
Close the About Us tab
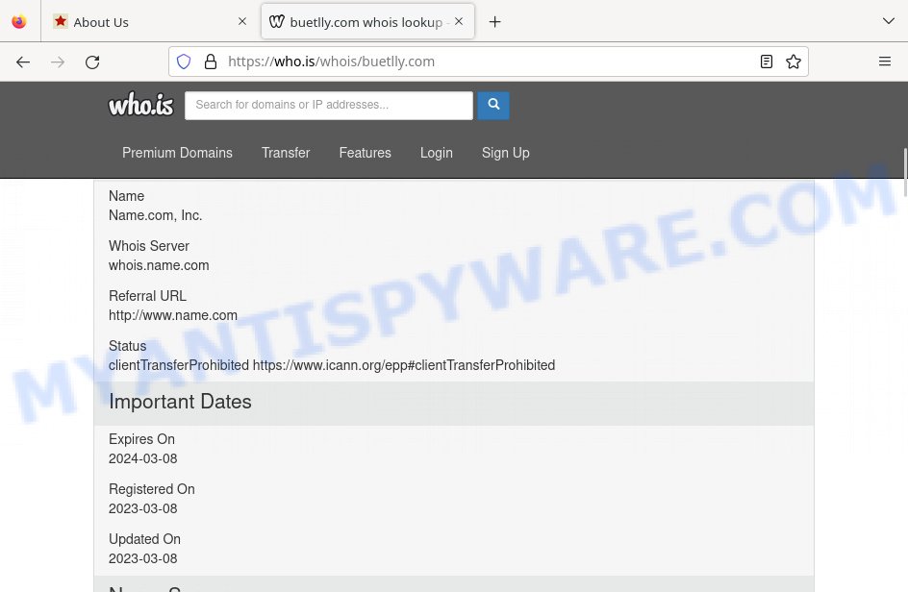(242, 21)
